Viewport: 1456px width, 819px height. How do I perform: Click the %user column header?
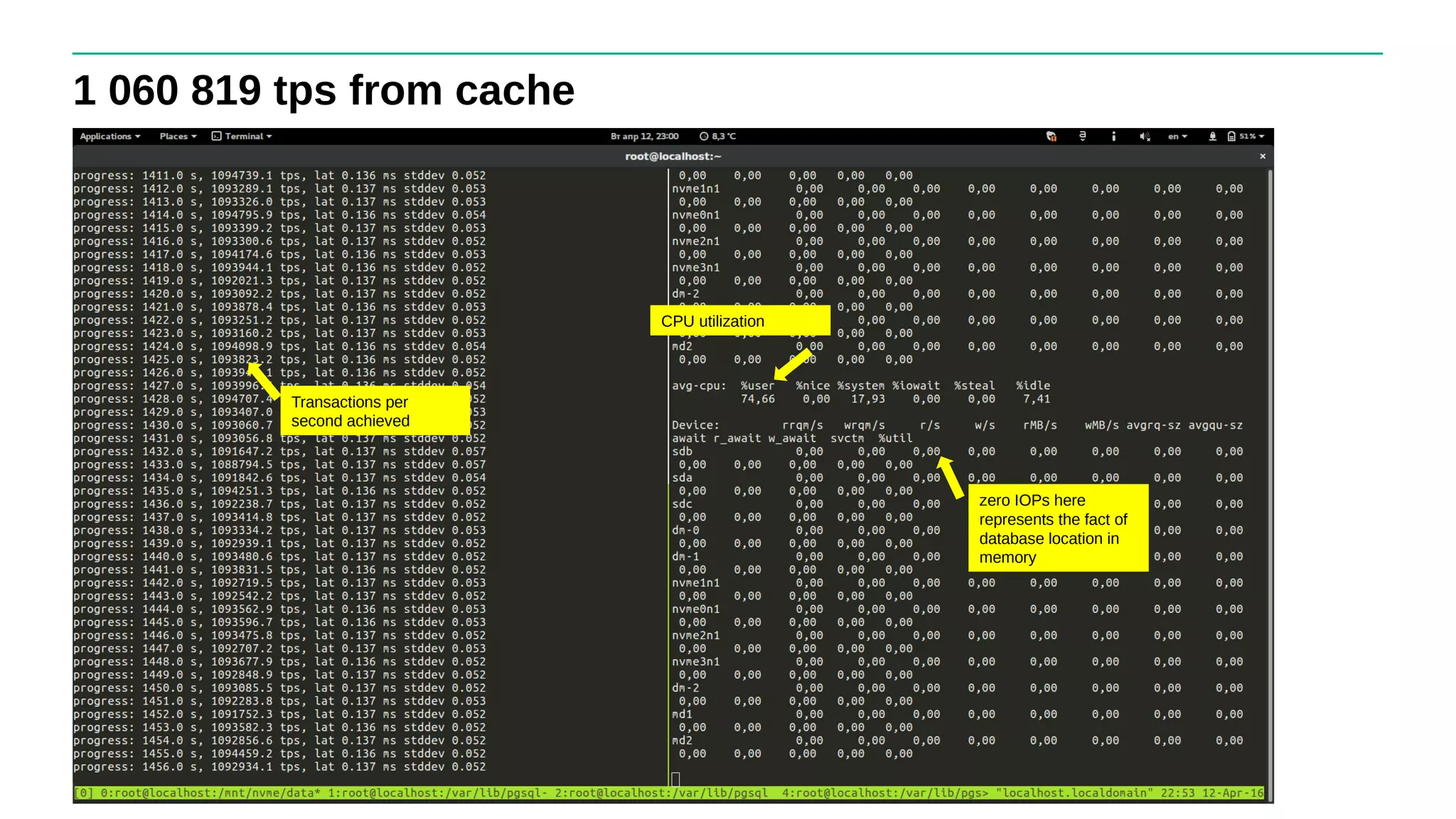[x=757, y=386]
